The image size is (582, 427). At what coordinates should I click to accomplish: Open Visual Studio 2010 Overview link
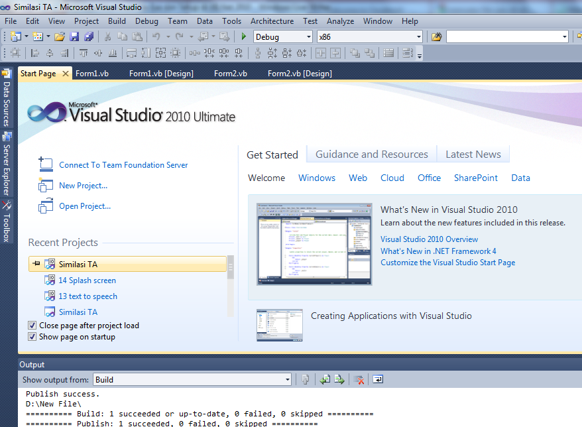click(429, 239)
